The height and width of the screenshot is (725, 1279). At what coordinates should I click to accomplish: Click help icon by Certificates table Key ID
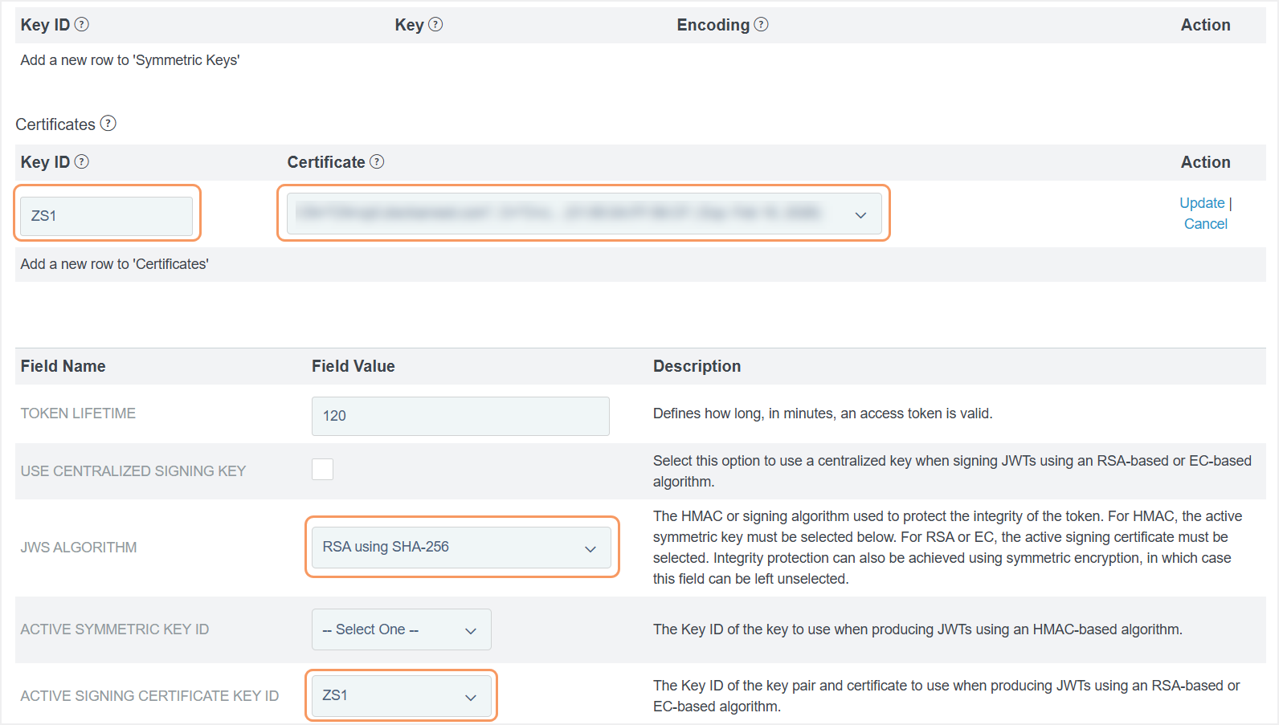coord(82,162)
